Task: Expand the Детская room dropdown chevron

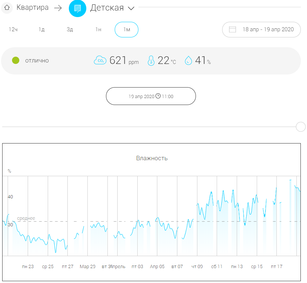Action: pos(131,8)
